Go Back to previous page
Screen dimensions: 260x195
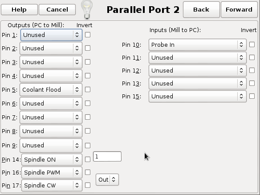[x=201, y=9]
